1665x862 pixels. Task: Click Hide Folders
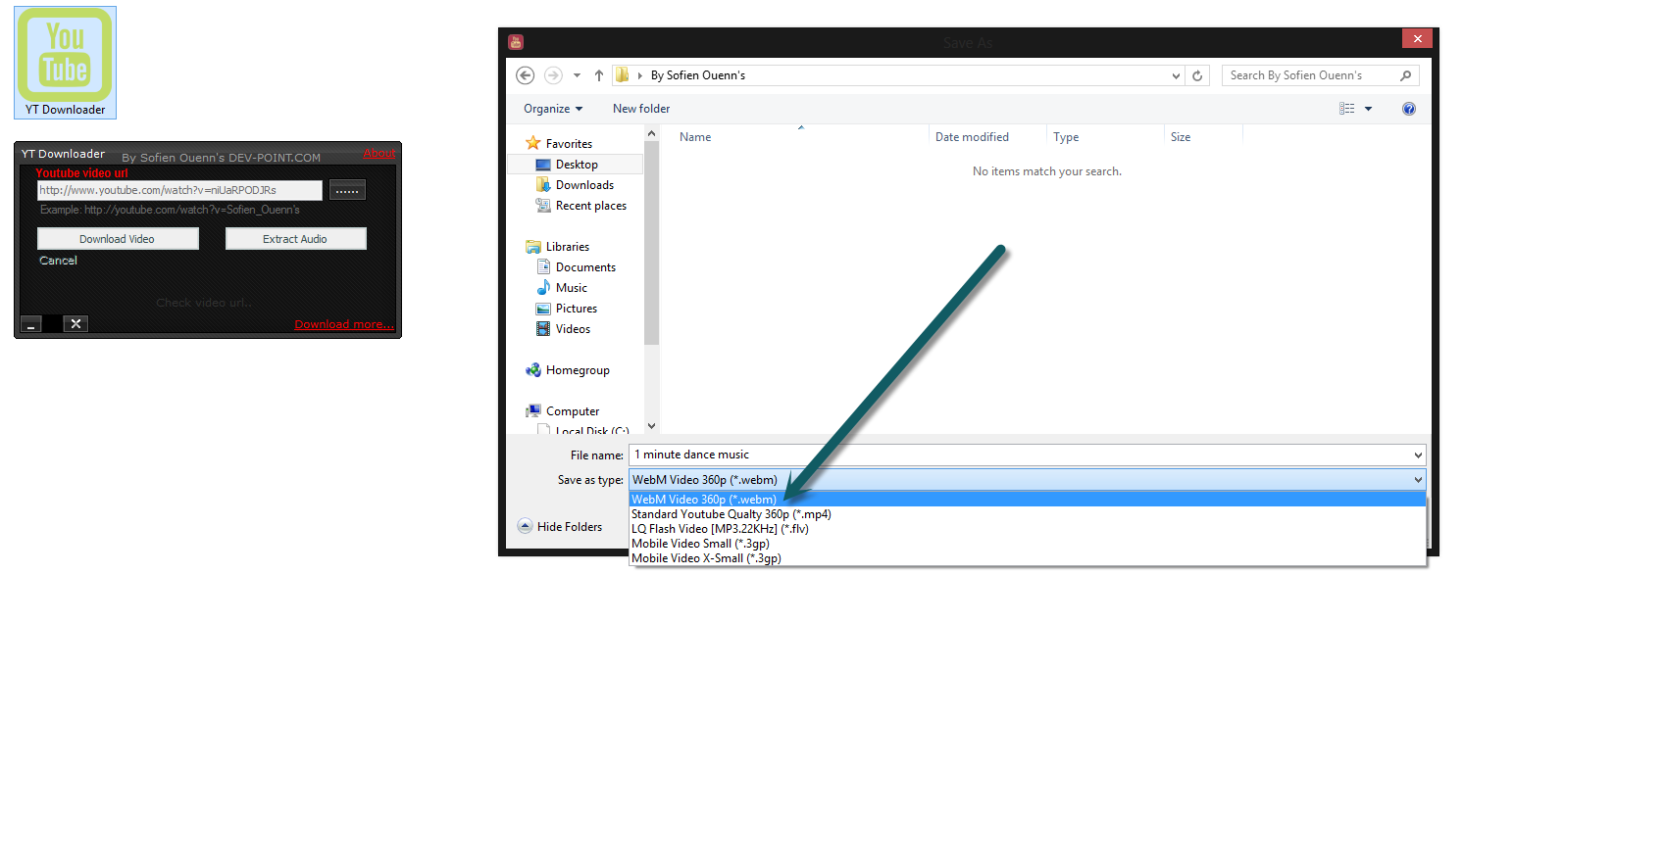click(x=560, y=527)
